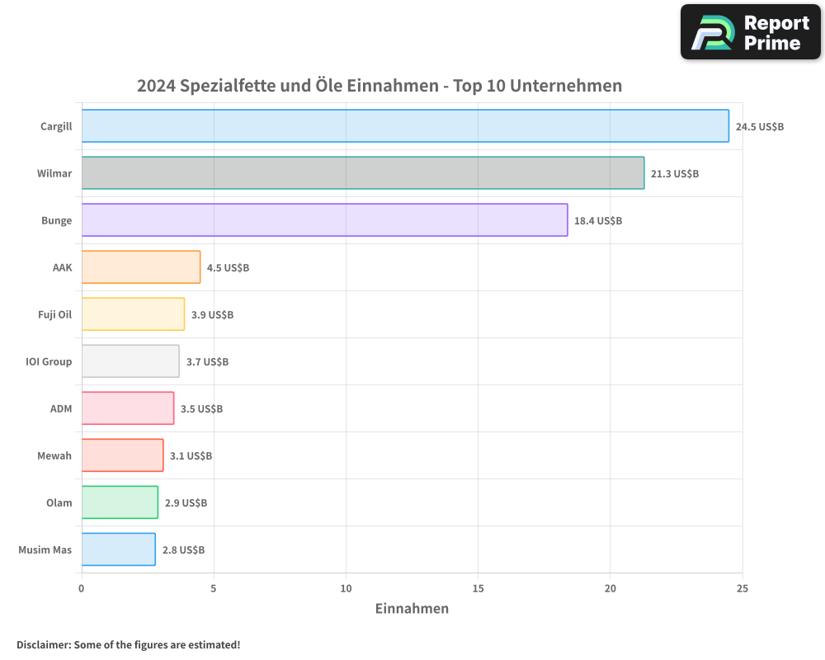Expand details for the 21.3 US$B value
Viewport: 825px width, 660px height.
[x=674, y=174]
